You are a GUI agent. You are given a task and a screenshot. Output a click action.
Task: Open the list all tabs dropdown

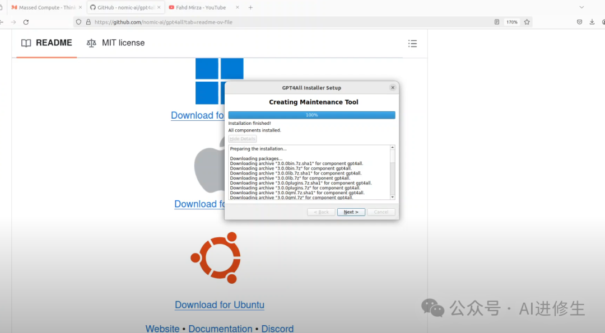point(581,7)
